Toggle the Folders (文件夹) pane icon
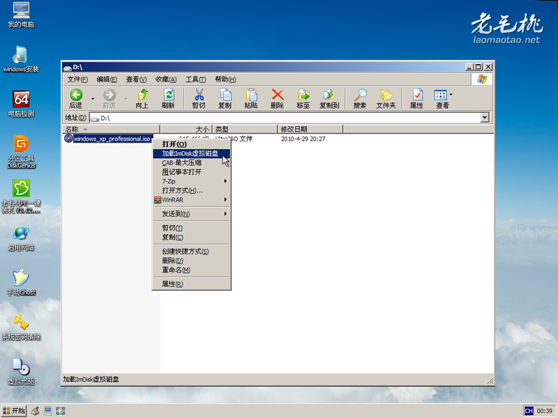 point(386,98)
